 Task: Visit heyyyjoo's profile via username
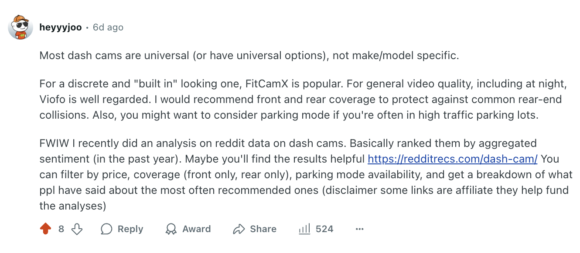[60, 27]
